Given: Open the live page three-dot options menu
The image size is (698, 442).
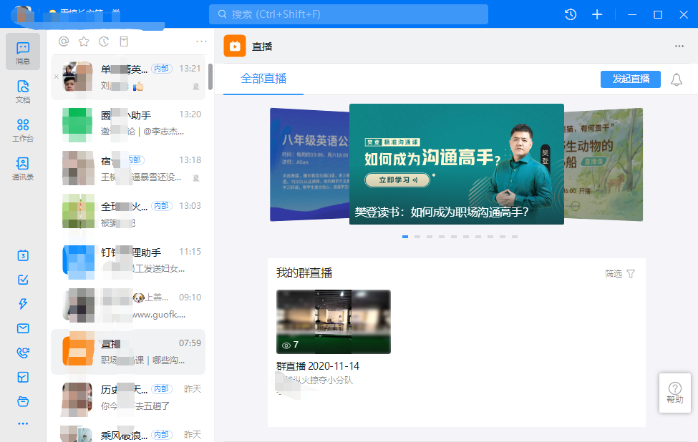Looking at the screenshot, I should (x=679, y=46).
